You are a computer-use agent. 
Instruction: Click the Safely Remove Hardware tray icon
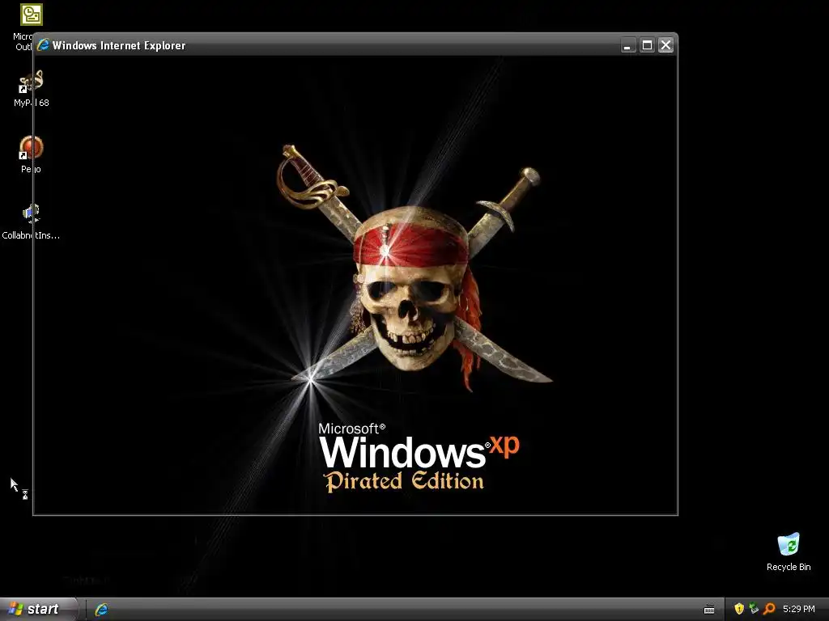click(754, 609)
